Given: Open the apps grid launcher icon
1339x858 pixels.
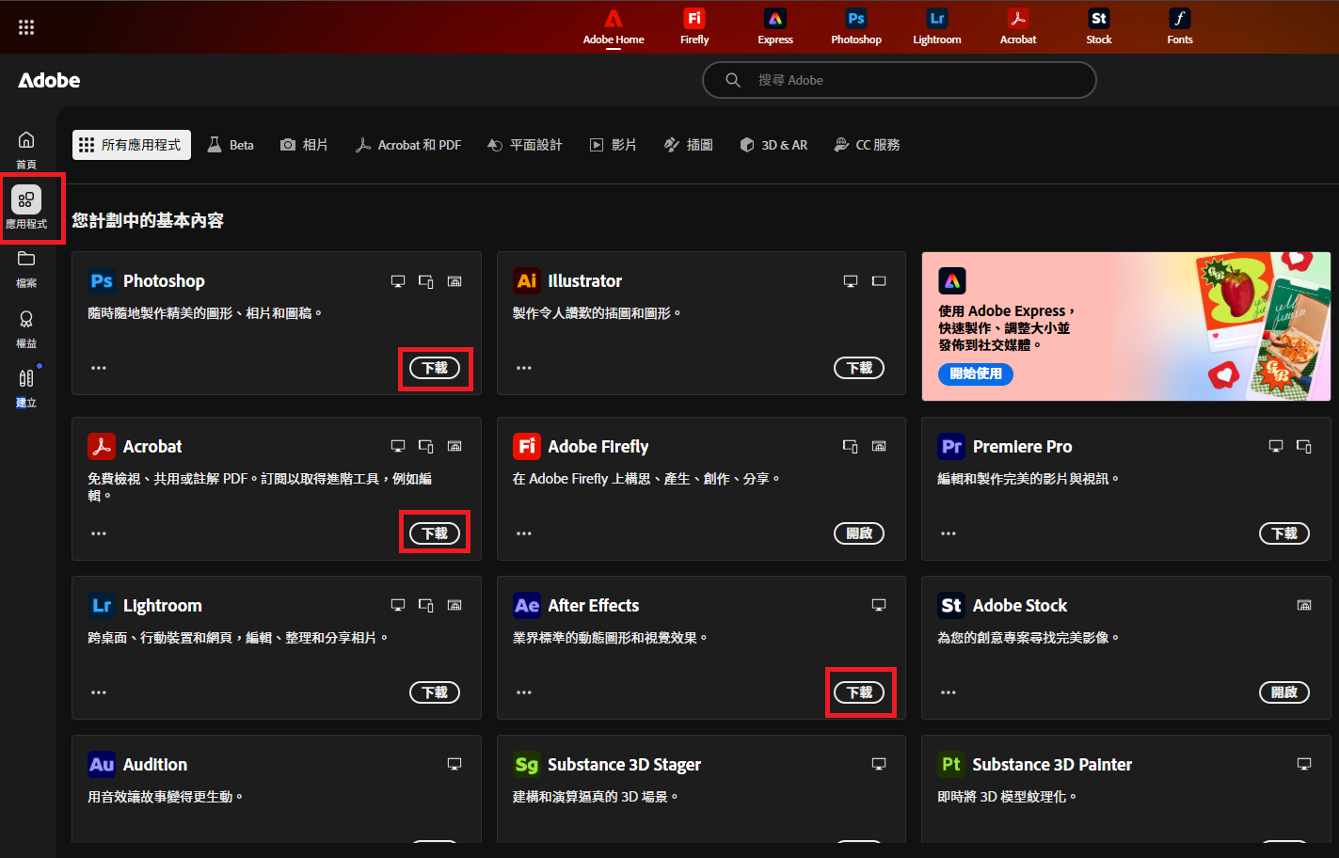Looking at the screenshot, I should (x=26, y=27).
